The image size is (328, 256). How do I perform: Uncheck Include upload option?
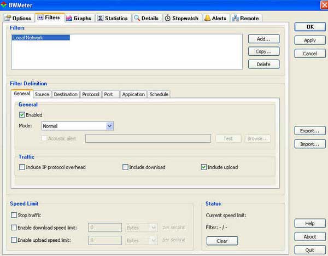[x=204, y=167]
